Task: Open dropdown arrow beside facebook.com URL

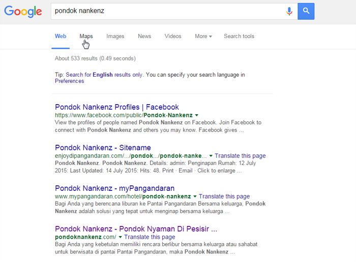Action: [x=197, y=115]
